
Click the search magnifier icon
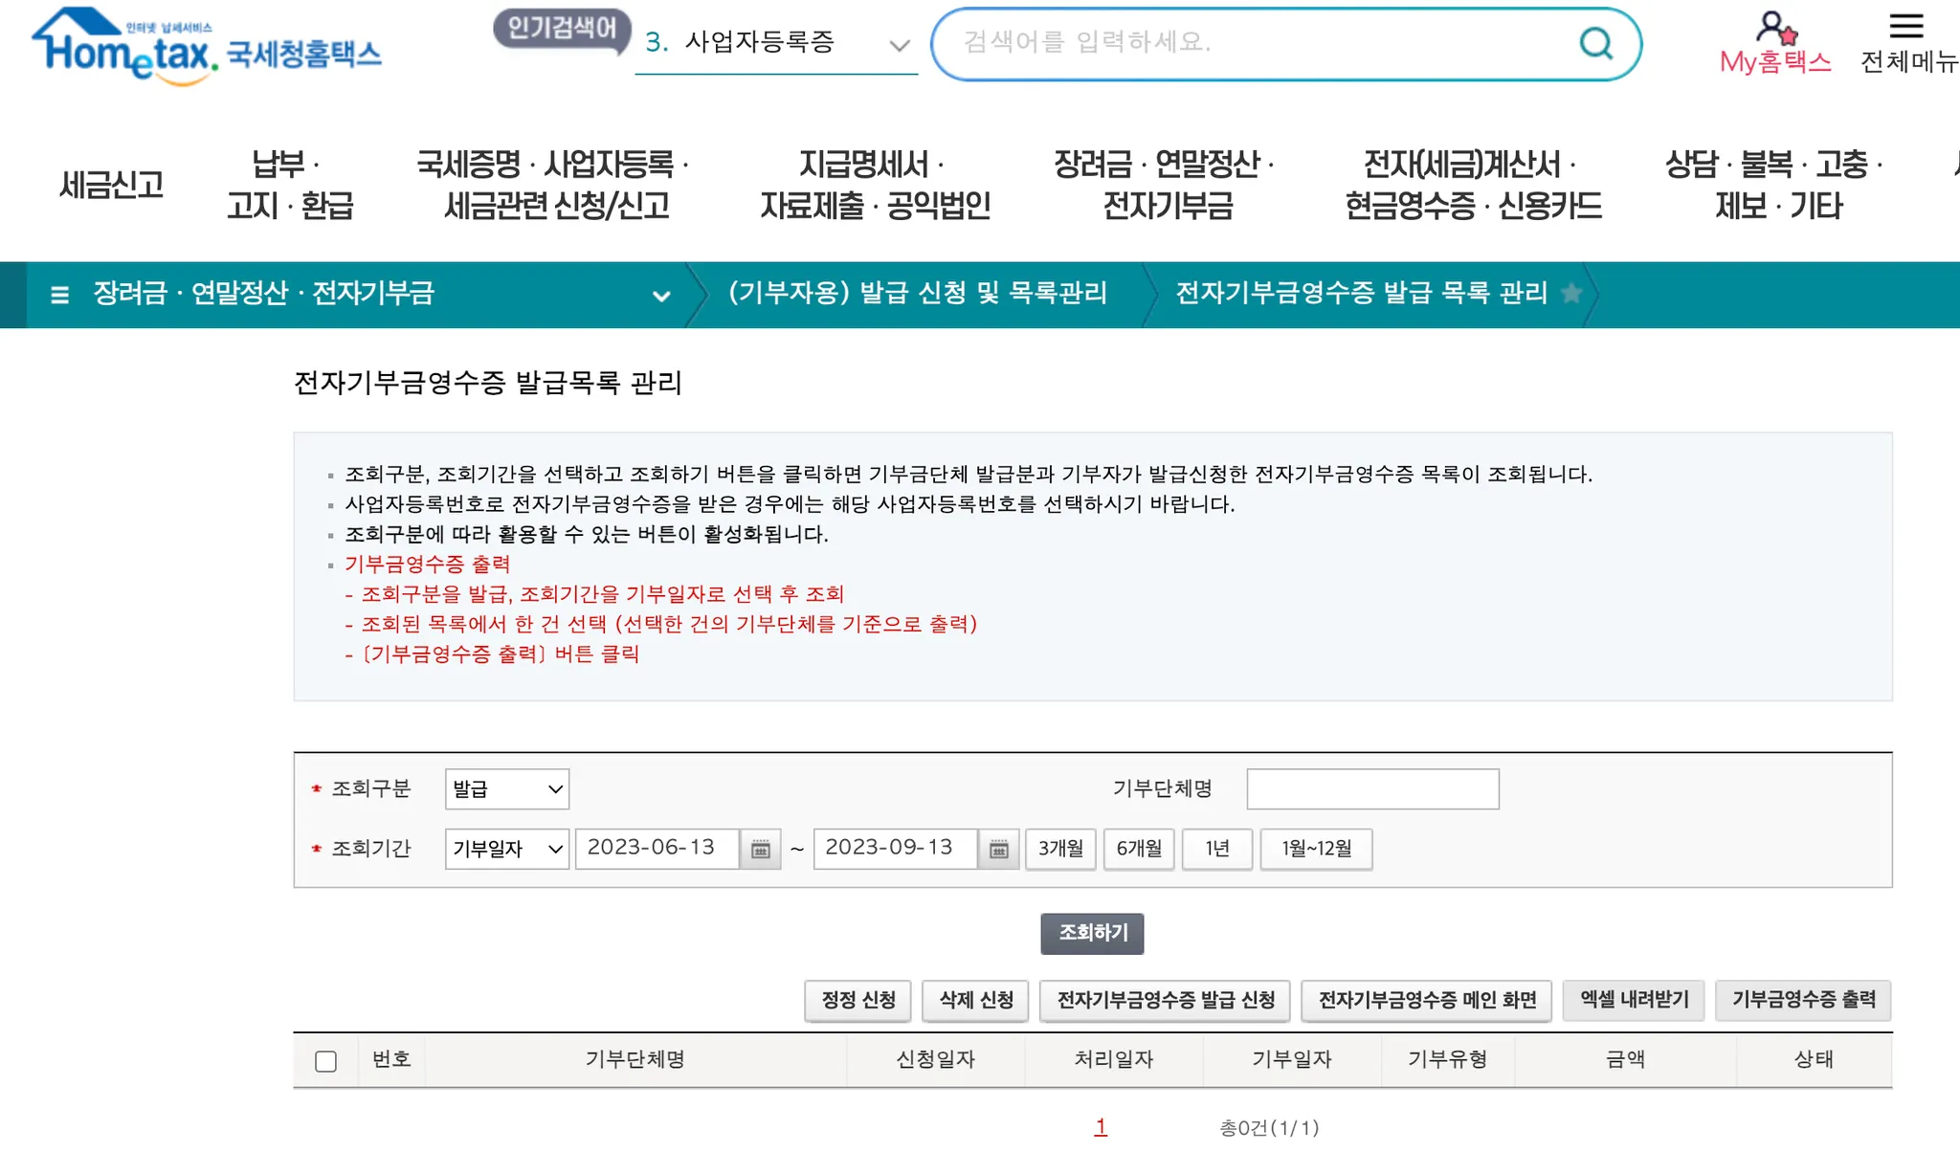(x=1595, y=43)
